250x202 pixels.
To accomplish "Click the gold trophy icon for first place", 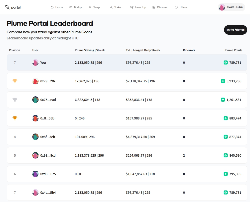I will coord(15,81).
